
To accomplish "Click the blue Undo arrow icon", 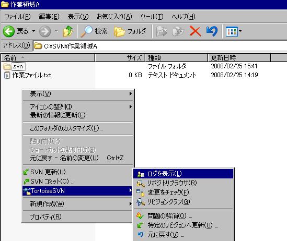I will click(212, 31).
